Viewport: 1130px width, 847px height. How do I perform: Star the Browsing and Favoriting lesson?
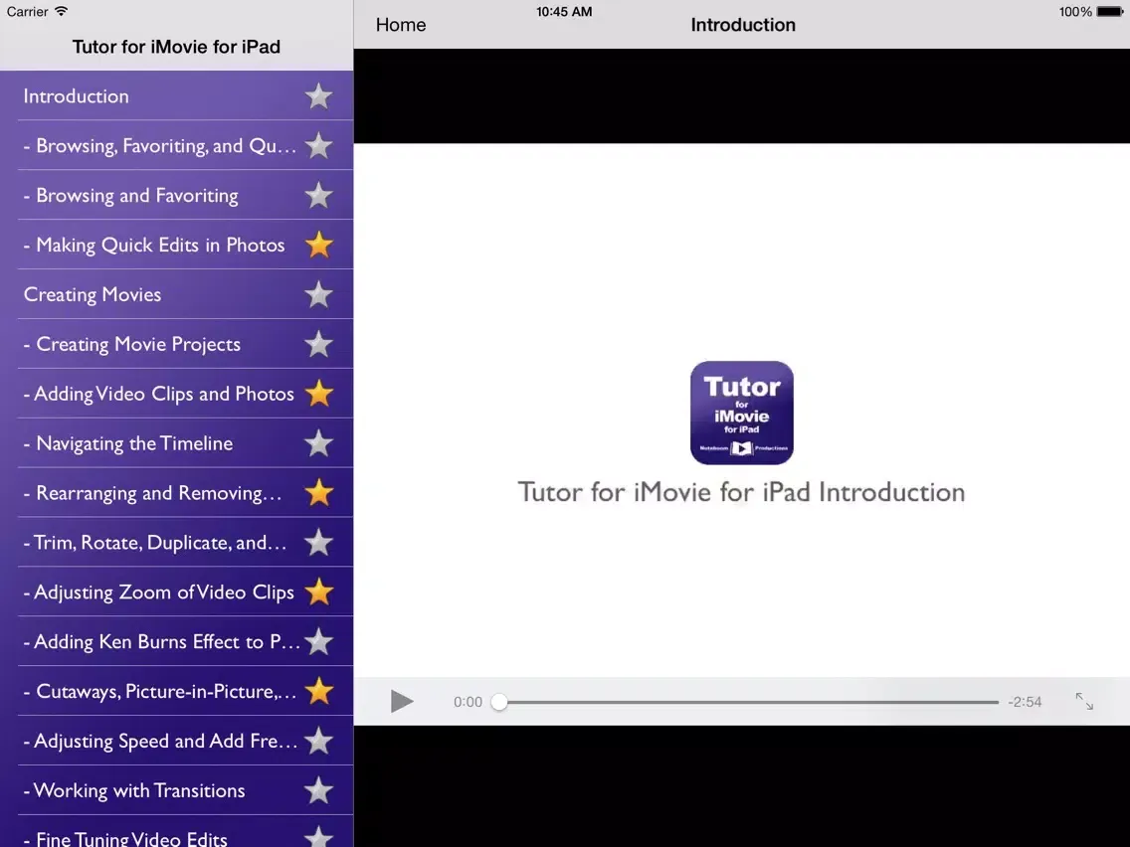point(318,195)
